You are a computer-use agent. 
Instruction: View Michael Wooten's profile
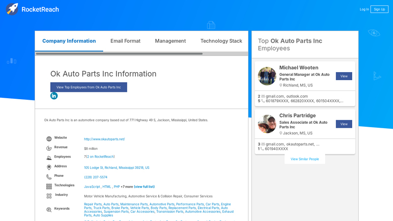click(x=344, y=76)
